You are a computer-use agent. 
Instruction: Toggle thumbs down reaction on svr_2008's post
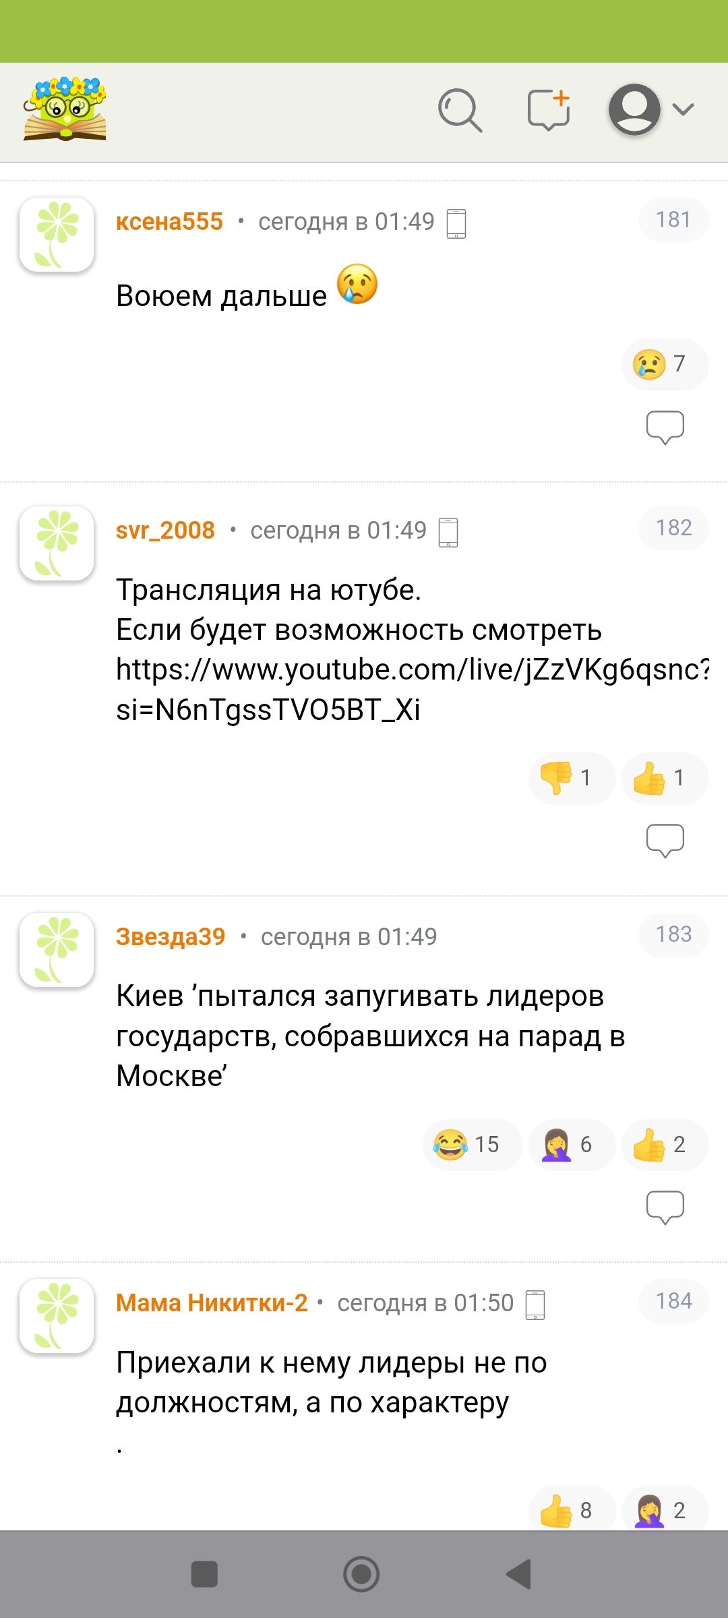[x=572, y=778]
